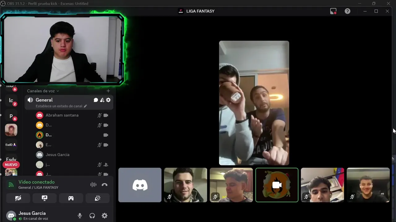This screenshot has height=222, width=396.
Task: Click LIGA FANTASY window title
Action: pos(200,11)
